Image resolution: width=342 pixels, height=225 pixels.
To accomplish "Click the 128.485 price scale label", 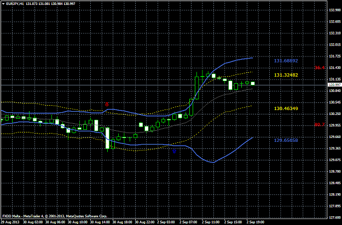I will pos(335,183).
